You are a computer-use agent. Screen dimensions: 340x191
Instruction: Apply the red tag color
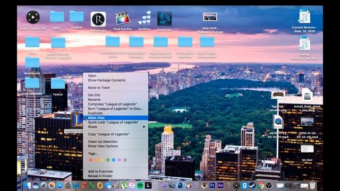(91, 160)
